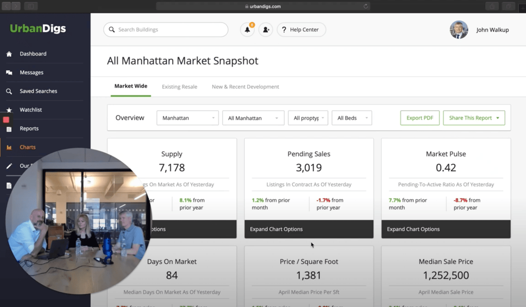Click April Median Price Per Sft text
Screen dimensions: 526x307
click(x=309, y=292)
